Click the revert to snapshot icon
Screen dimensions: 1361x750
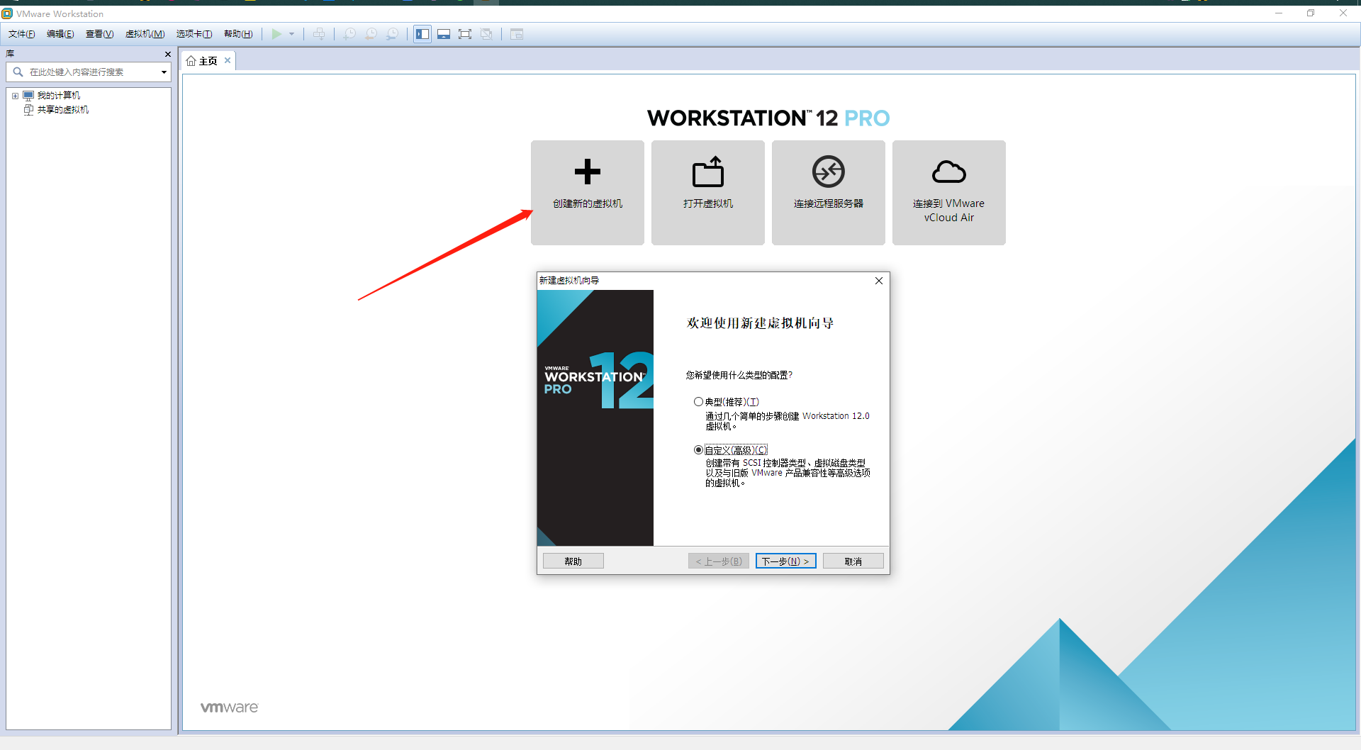(x=371, y=34)
